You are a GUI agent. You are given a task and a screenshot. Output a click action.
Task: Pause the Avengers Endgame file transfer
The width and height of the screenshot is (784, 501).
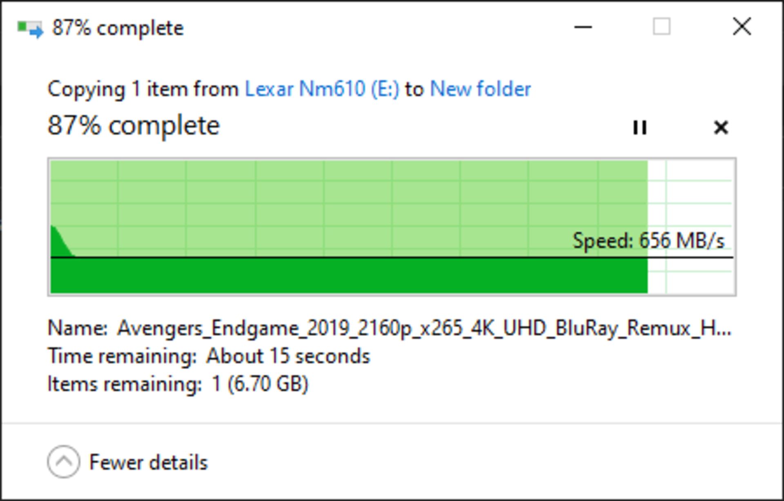640,128
